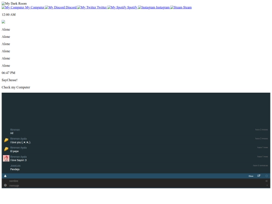Visit the Instagram link
This screenshot has height=204, width=272.
154,7
